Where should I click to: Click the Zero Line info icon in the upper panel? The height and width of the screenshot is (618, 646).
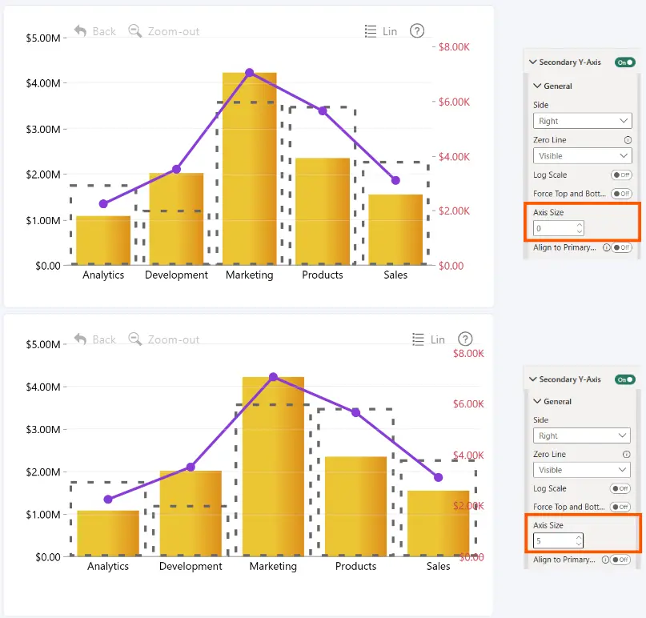[628, 140]
